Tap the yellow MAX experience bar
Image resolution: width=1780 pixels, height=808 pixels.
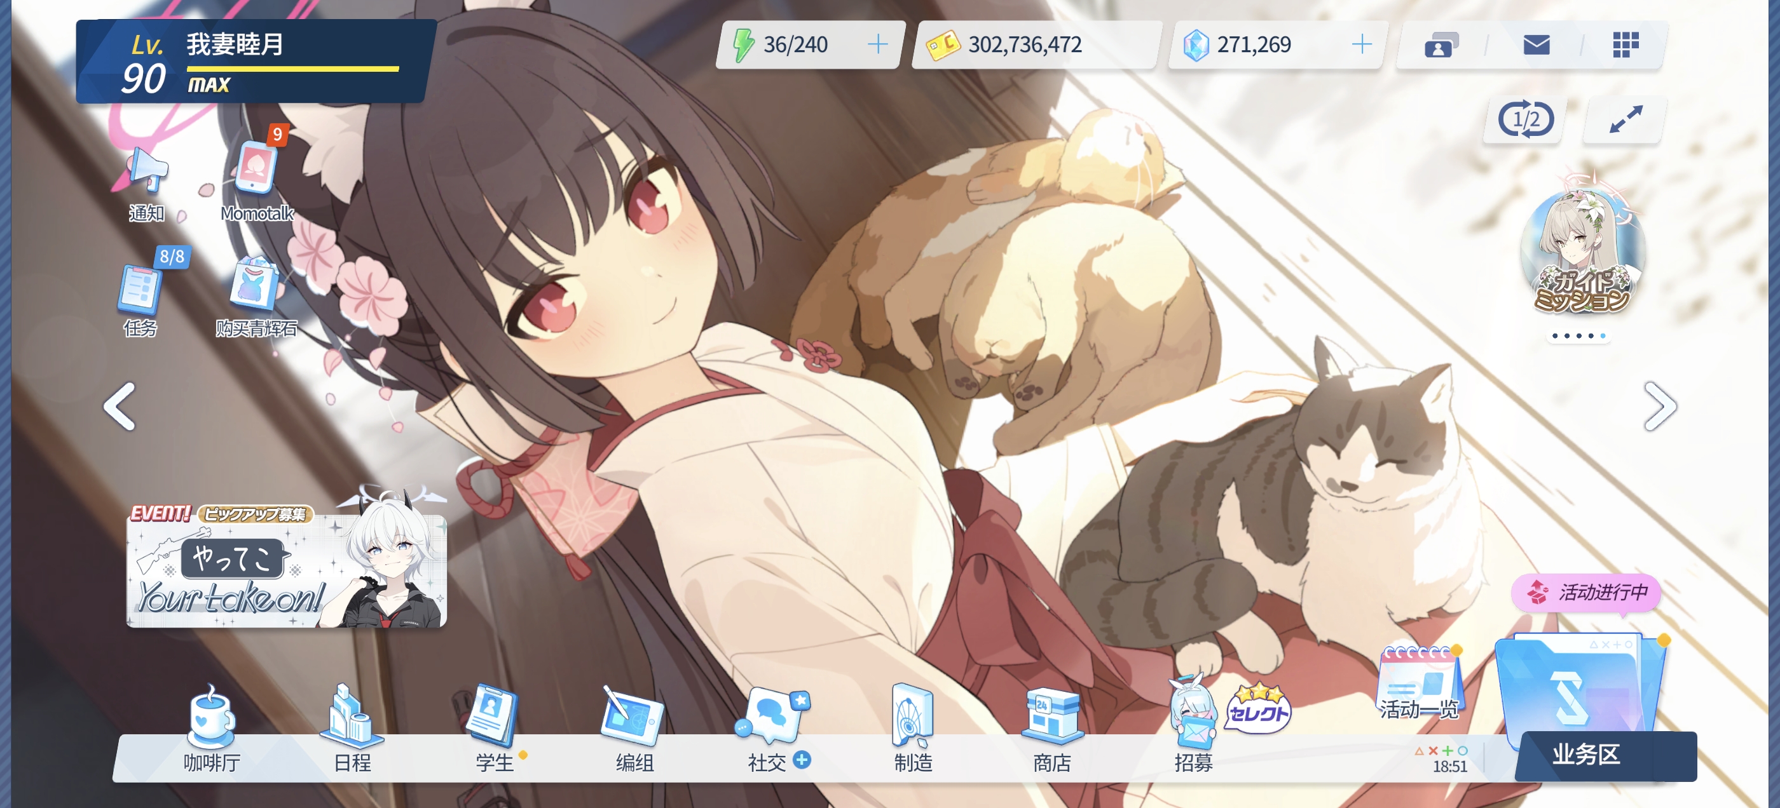(293, 69)
